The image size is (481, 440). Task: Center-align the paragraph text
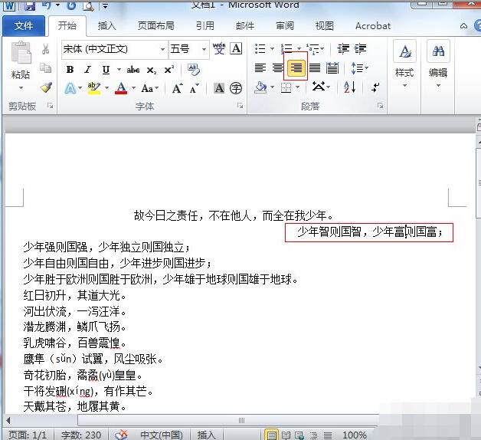coord(278,69)
